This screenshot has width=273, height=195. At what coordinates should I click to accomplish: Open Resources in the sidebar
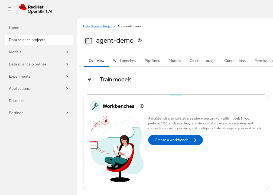[x=39, y=101]
